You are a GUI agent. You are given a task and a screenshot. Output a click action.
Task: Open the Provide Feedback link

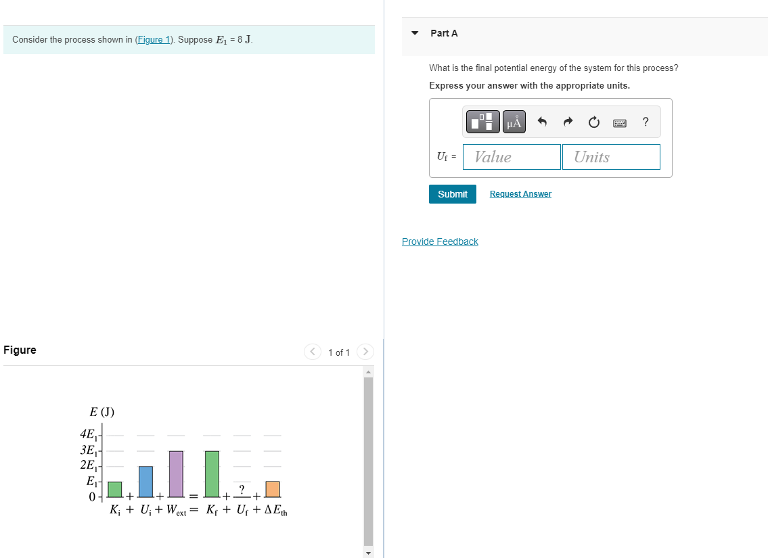pos(440,241)
